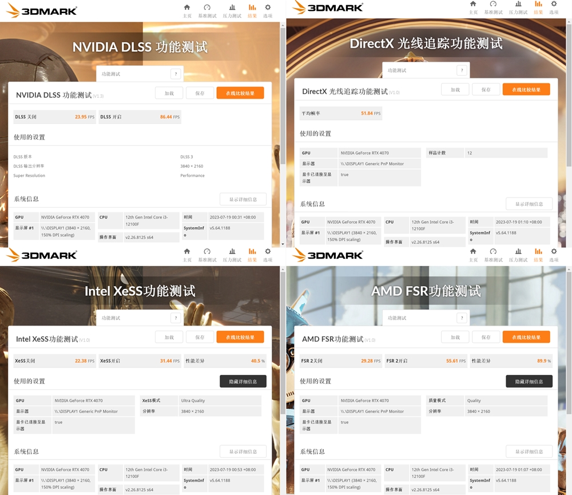572x495 pixels.
Task: Click the scroll-down arrow in NVIDIA DLSS window
Action: [x=283, y=244]
